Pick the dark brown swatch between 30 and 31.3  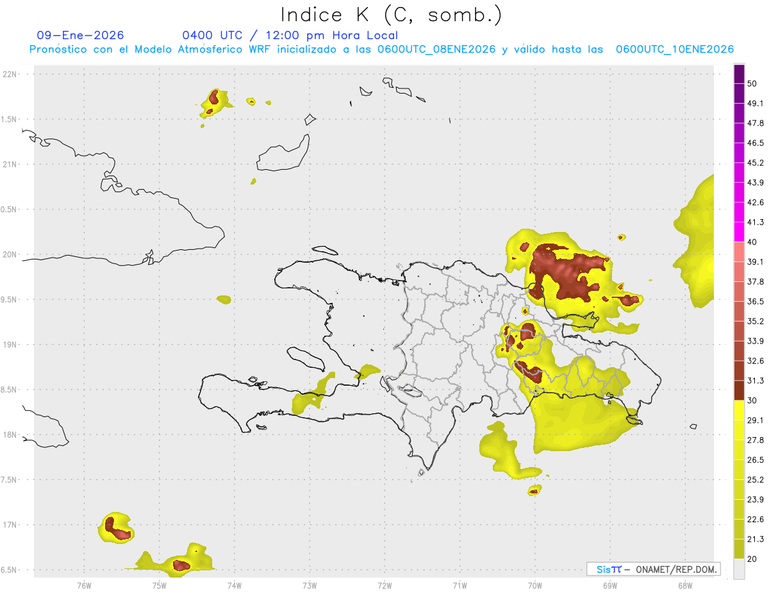[x=739, y=390]
